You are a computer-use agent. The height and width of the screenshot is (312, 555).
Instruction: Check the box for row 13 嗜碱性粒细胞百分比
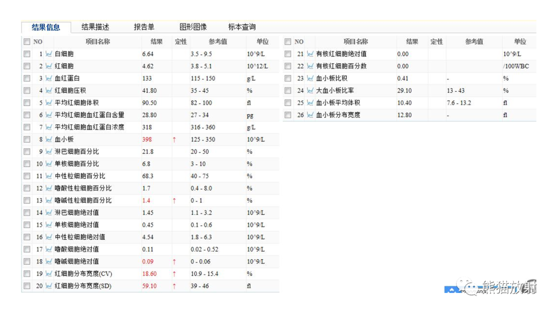click(x=27, y=200)
